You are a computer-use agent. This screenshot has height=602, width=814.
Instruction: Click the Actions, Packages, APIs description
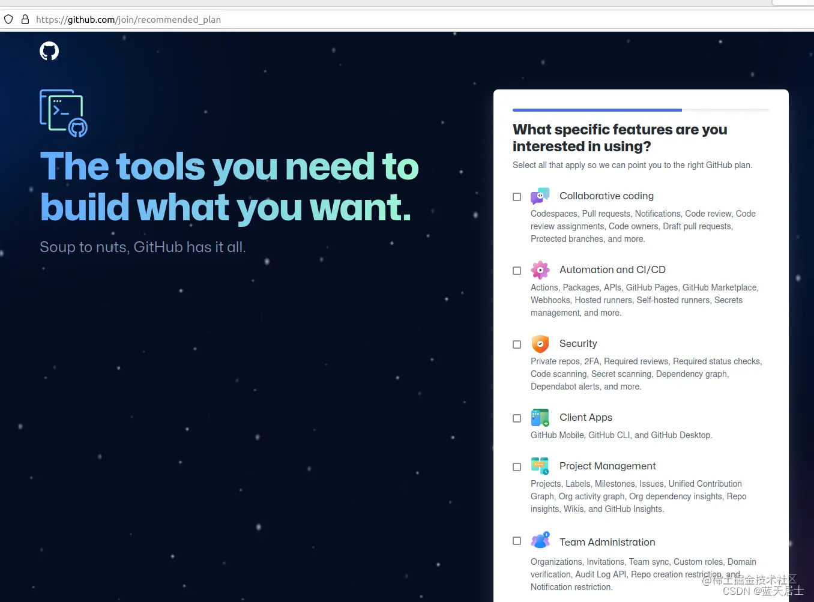(645, 300)
